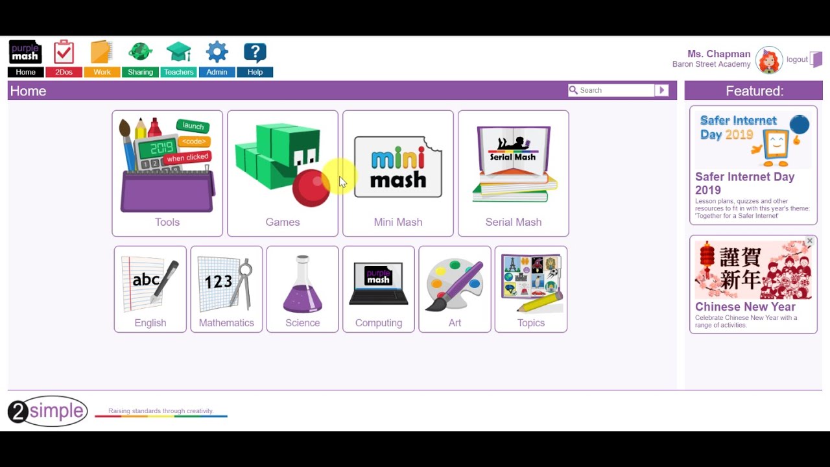Screen dimensions: 830x467
Task: Open the Chinese New Year heading link
Action: 745,307
